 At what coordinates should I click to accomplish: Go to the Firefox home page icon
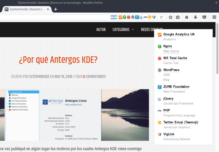click(x=187, y=17)
